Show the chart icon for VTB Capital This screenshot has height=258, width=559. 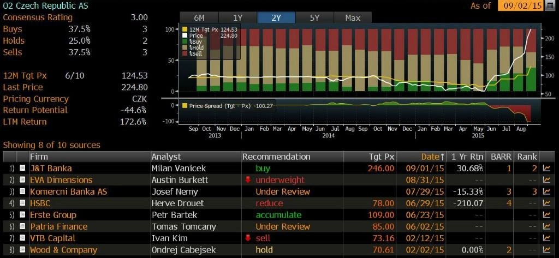pyautogui.click(x=546, y=238)
